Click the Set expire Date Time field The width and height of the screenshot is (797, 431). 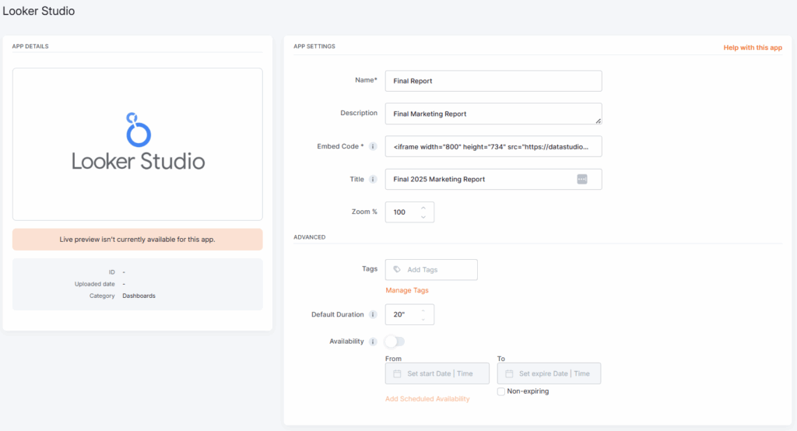click(x=549, y=373)
